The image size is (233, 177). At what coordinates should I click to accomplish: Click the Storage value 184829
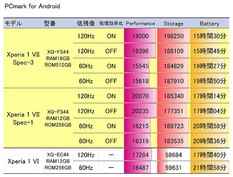click(x=174, y=66)
